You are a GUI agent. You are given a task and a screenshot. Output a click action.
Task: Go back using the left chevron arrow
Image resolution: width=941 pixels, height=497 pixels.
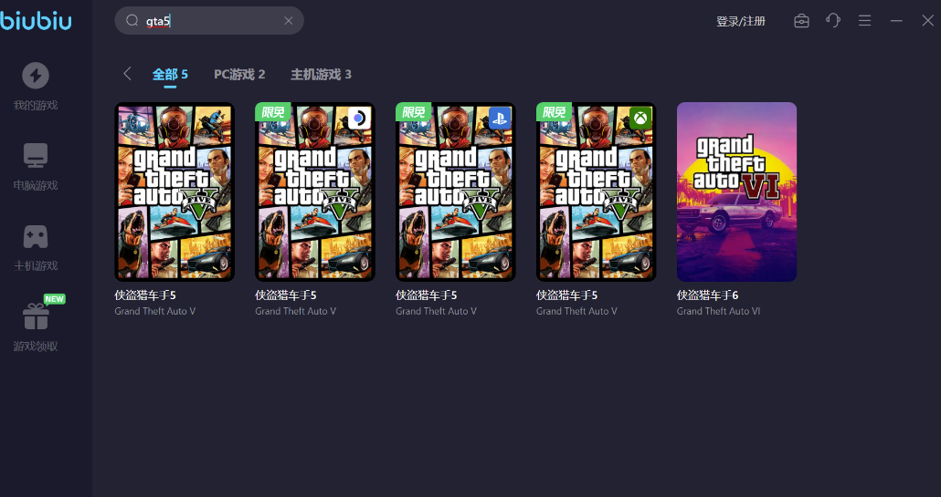(127, 74)
